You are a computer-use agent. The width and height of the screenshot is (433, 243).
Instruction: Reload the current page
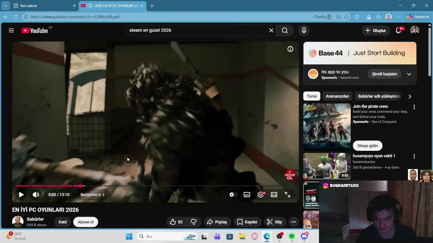pos(16,17)
